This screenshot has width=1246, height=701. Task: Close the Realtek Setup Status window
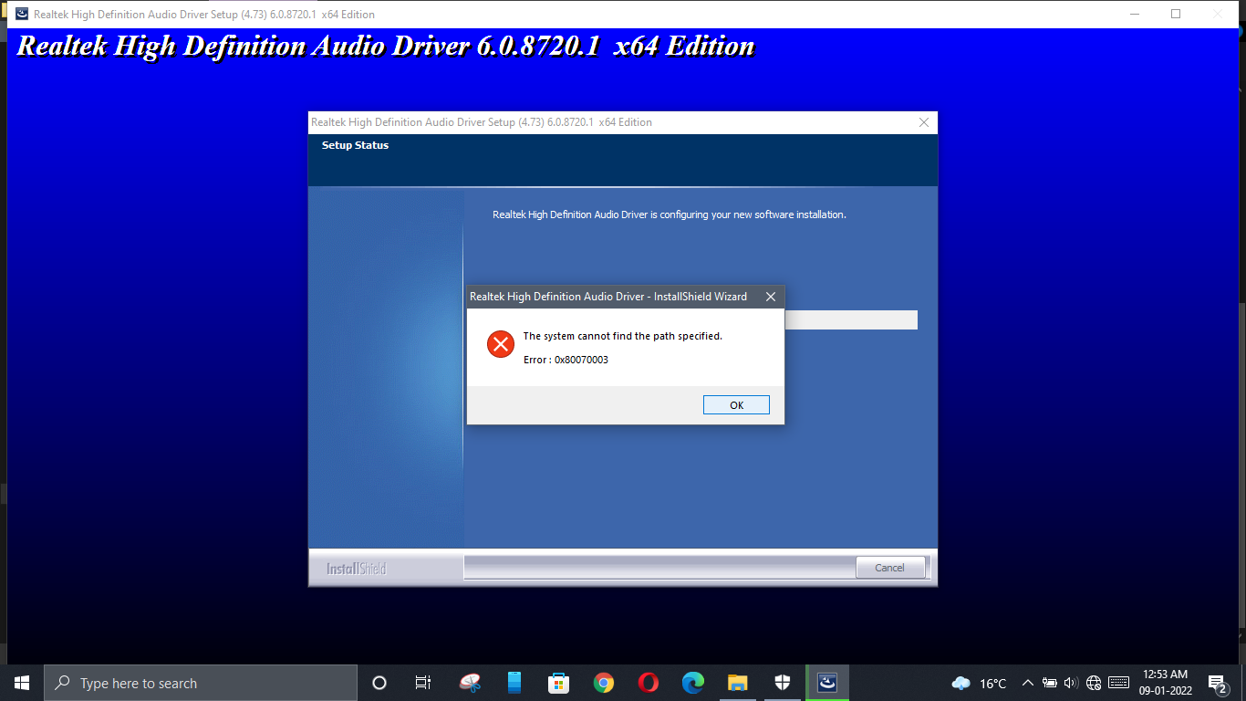924,122
